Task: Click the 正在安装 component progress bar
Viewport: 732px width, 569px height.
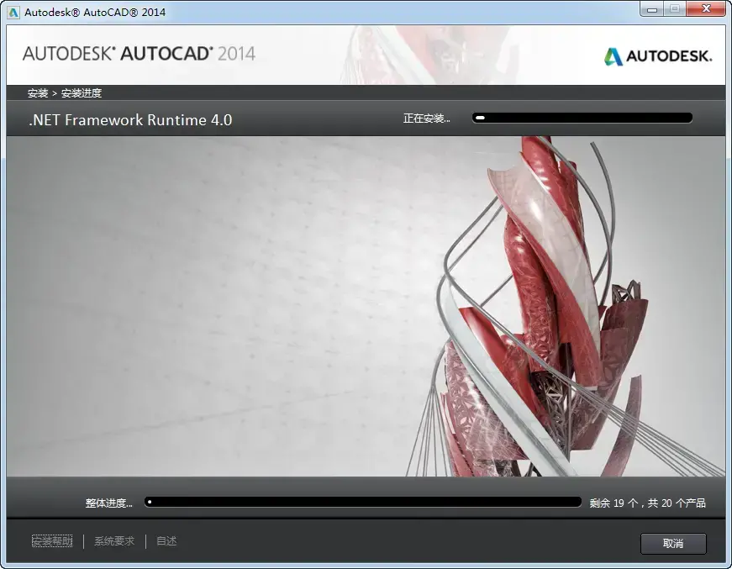Action: (x=582, y=118)
